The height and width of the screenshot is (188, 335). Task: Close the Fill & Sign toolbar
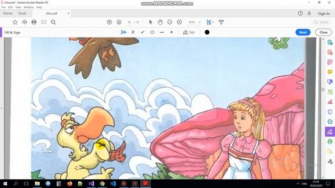[323, 32]
